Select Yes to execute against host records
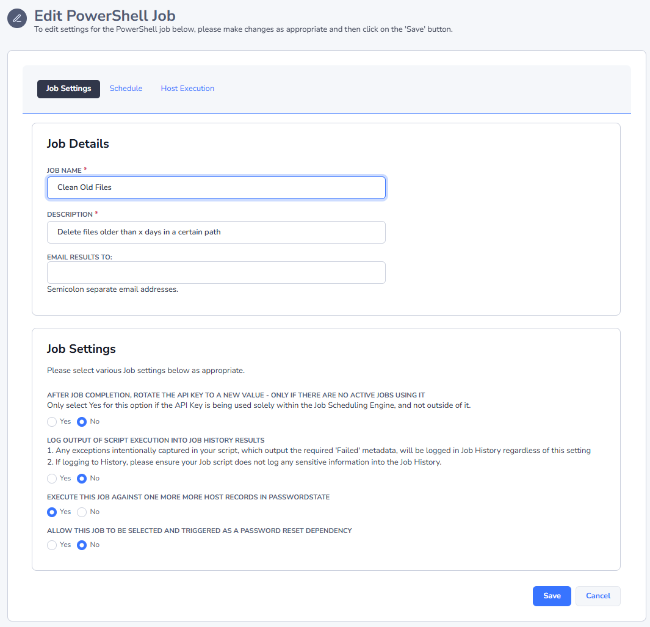 (52, 512)
